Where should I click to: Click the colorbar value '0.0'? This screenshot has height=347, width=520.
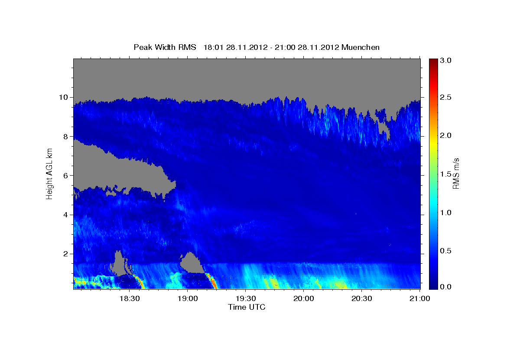pyautogui.click(x=445, y=287)
